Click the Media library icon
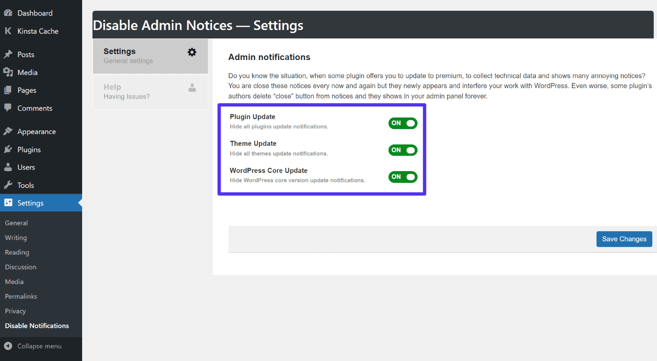The height and width of the screenshot is (361, 657). (8, 72)
